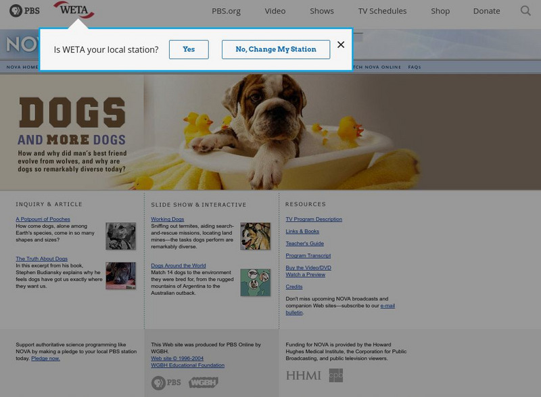
Task: Open the Credits link
Action: [x=294, y=287]
